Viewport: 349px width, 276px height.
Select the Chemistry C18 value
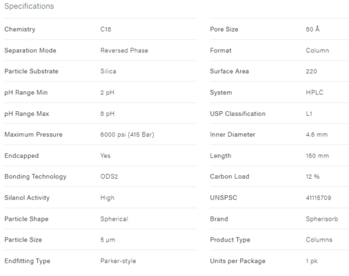[x=106, y=30]
